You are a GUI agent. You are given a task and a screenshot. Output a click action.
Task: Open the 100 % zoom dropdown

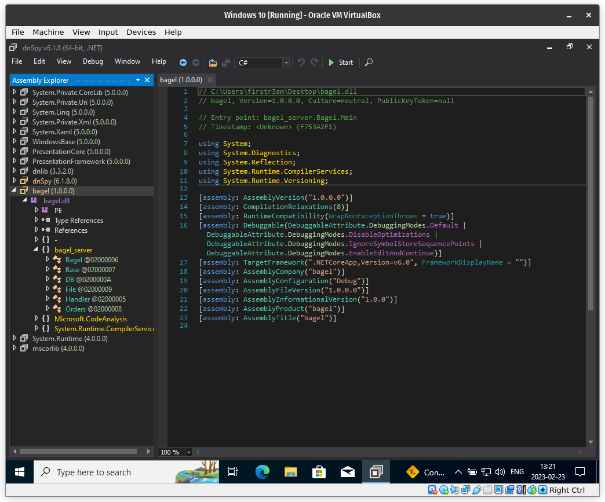189,452
